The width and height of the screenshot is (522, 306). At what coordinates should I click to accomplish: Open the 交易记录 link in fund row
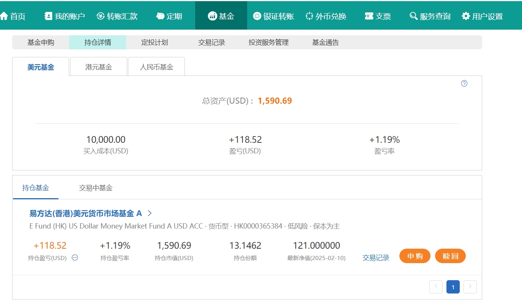376,258
